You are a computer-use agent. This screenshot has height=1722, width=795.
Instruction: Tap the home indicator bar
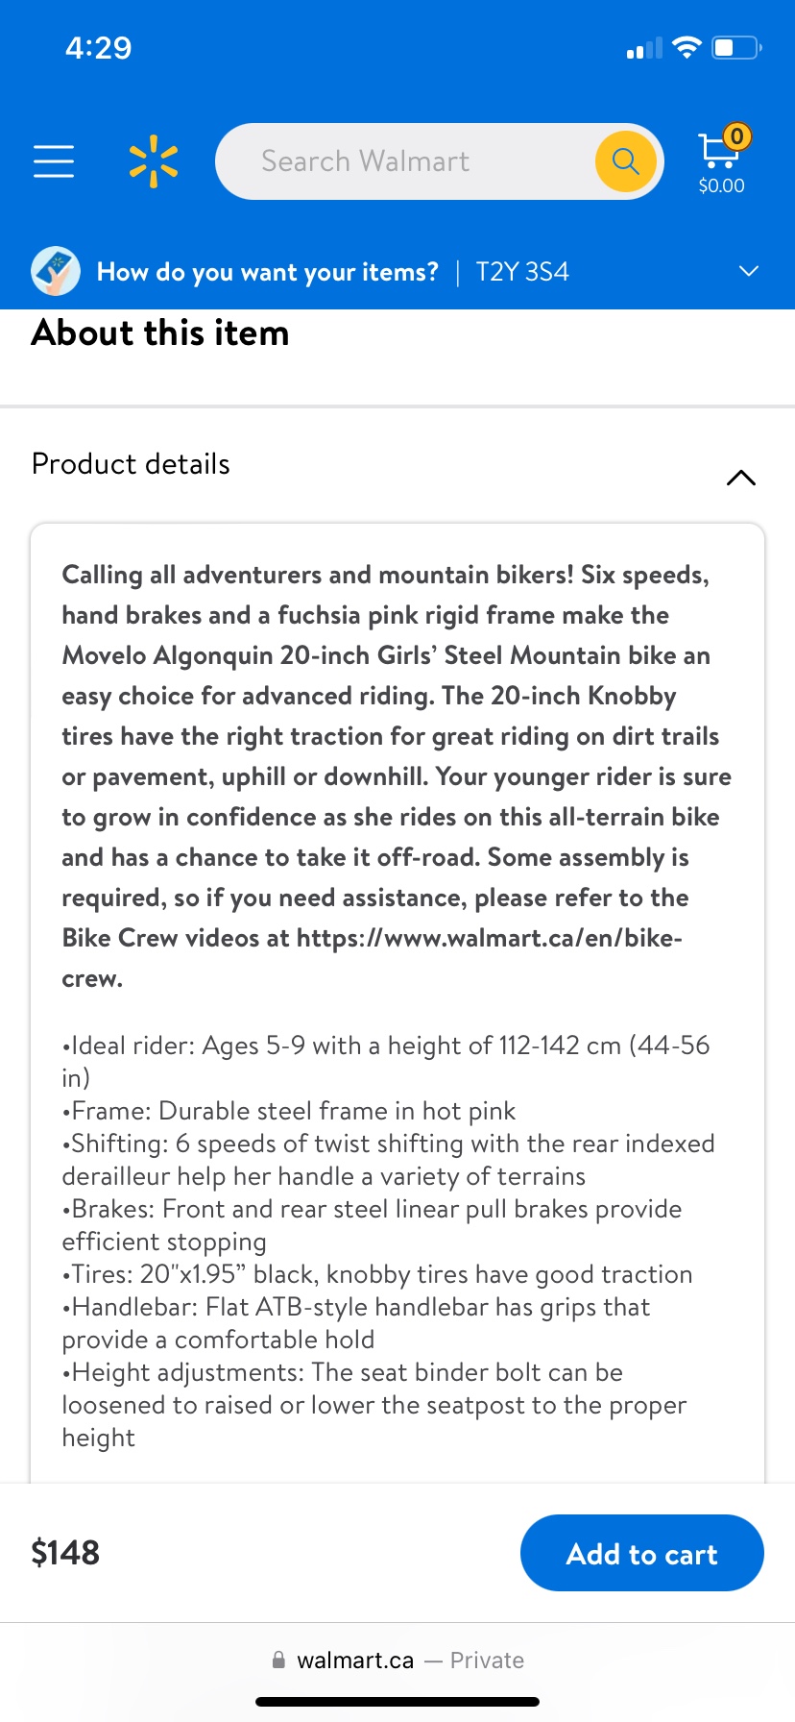397,1702
